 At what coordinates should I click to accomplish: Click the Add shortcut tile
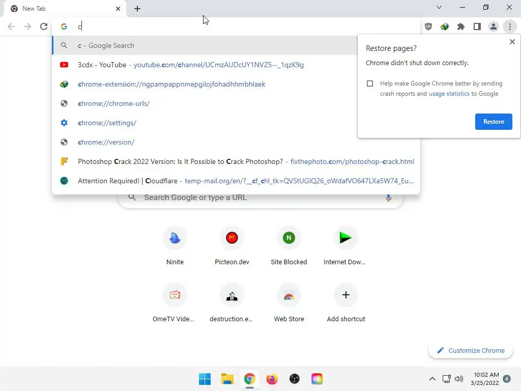[345, 303]
